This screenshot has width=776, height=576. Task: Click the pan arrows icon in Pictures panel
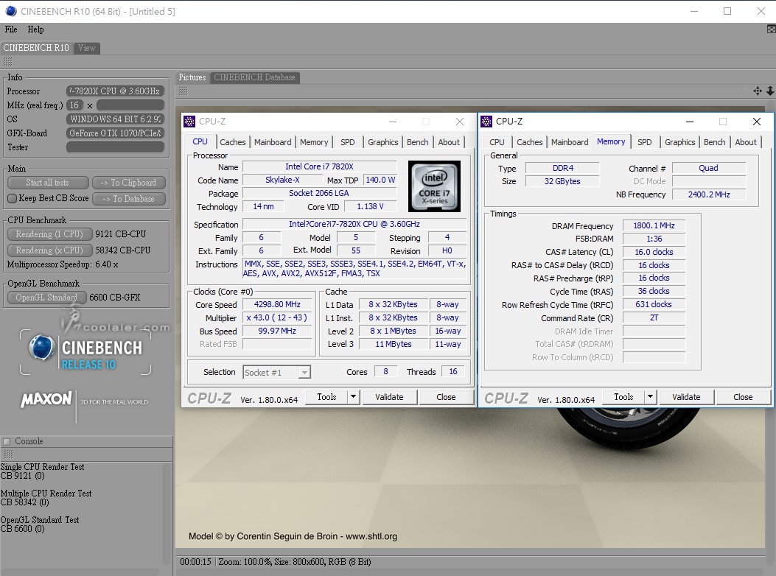tap(758, 91)
